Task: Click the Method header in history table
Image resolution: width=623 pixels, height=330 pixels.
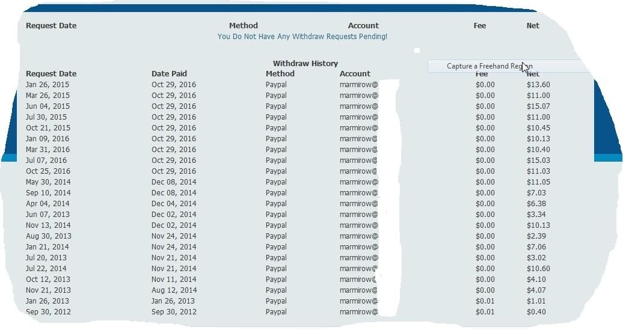Action: [x=280, y=74]
